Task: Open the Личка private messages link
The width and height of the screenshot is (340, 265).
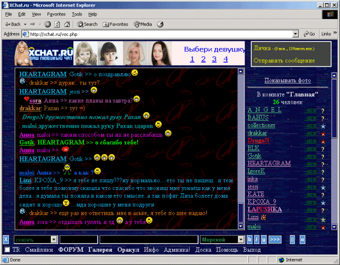Action: 262,48
